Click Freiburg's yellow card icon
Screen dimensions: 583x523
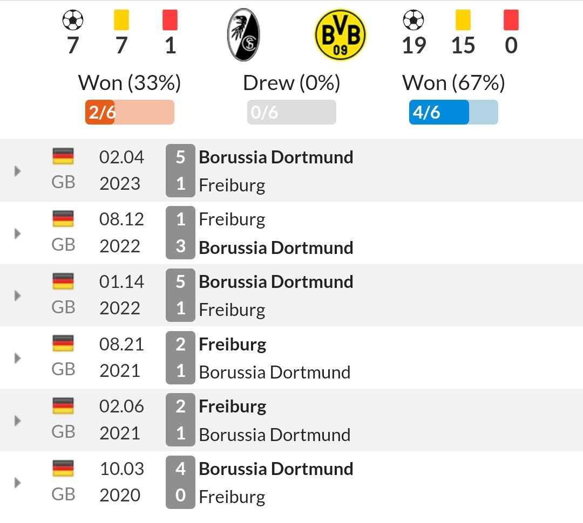121,20
